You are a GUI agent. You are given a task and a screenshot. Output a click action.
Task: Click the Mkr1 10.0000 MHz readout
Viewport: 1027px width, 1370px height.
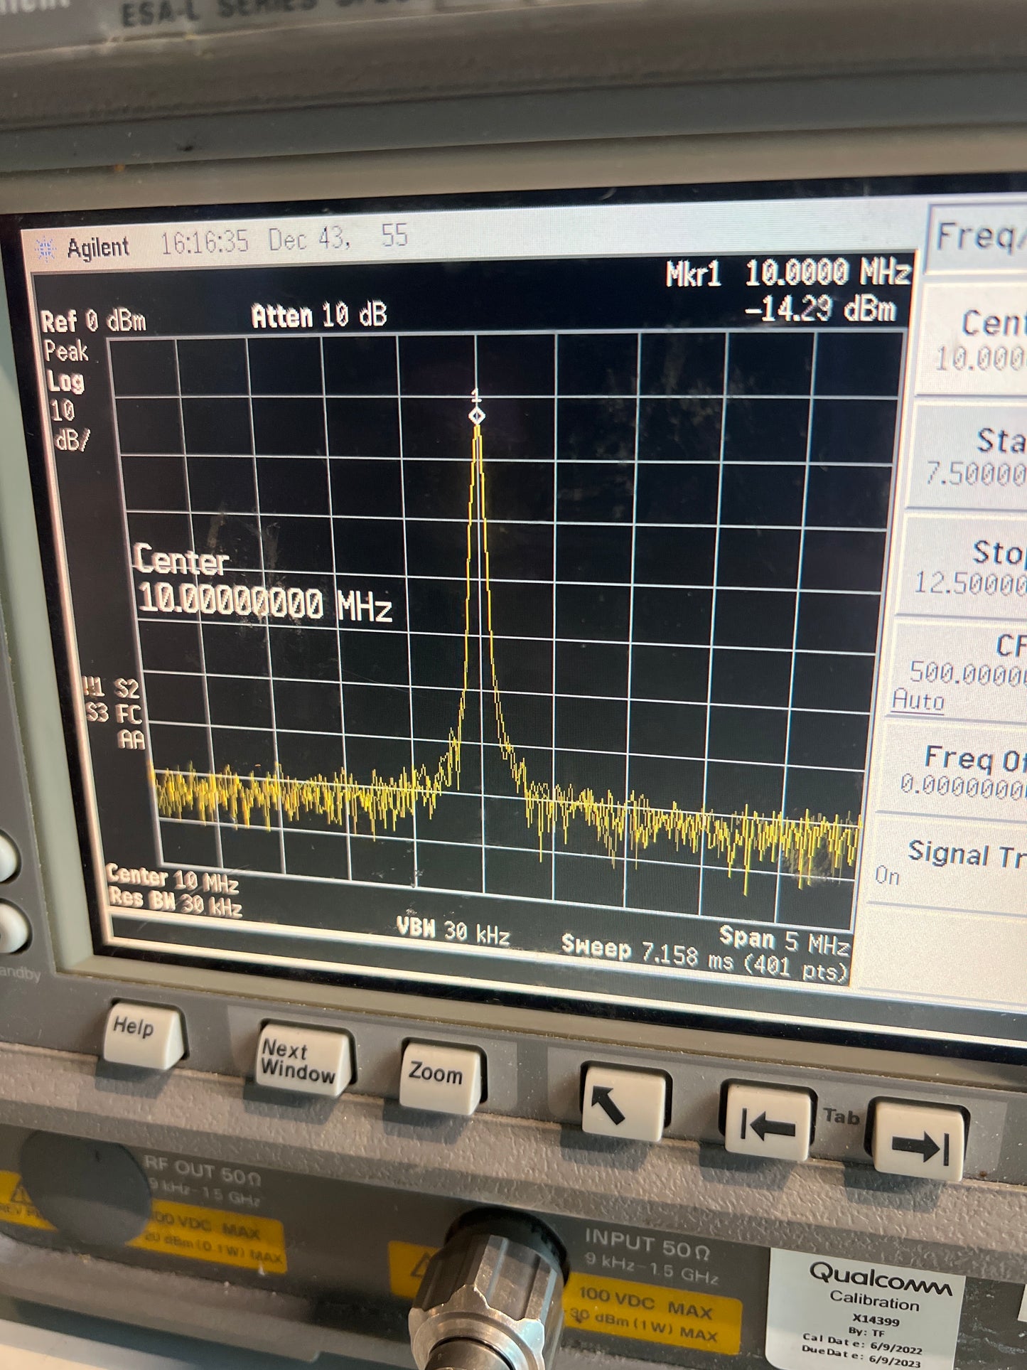click(x=787, y=274)
